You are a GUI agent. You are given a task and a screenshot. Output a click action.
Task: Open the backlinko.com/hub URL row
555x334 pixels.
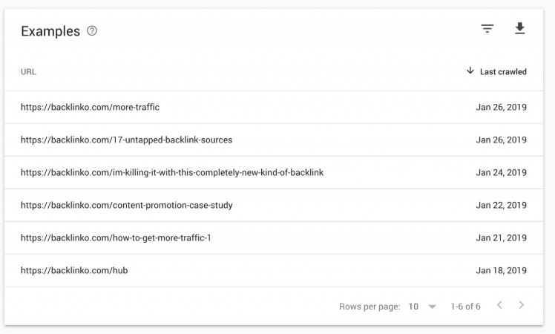274,270
